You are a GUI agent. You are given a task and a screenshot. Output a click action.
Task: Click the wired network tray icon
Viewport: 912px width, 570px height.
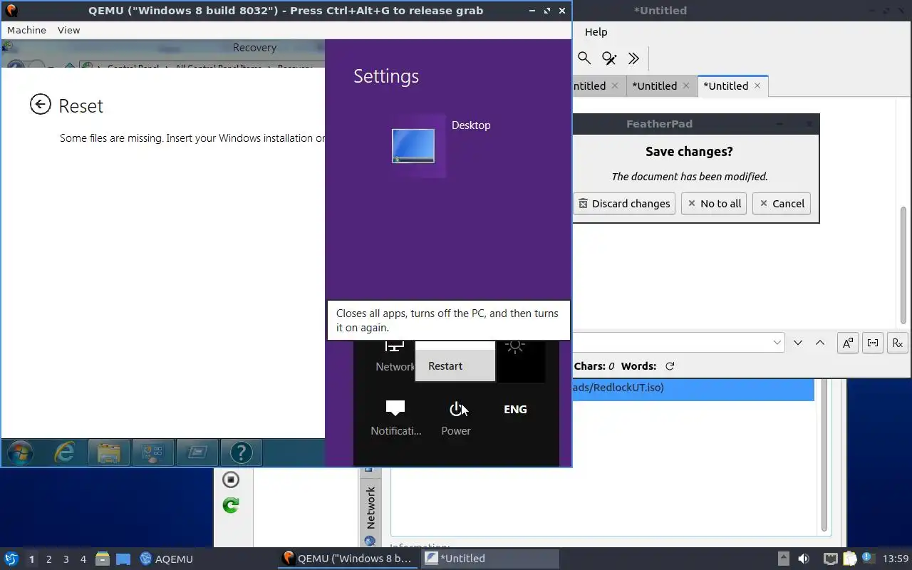[830, 559]
